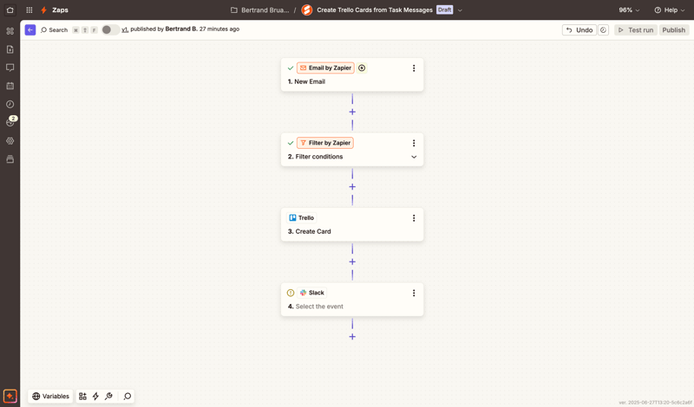Select the Slack app label
The height and width of the screenshot is (407, 694).
[x=312, y=293]
